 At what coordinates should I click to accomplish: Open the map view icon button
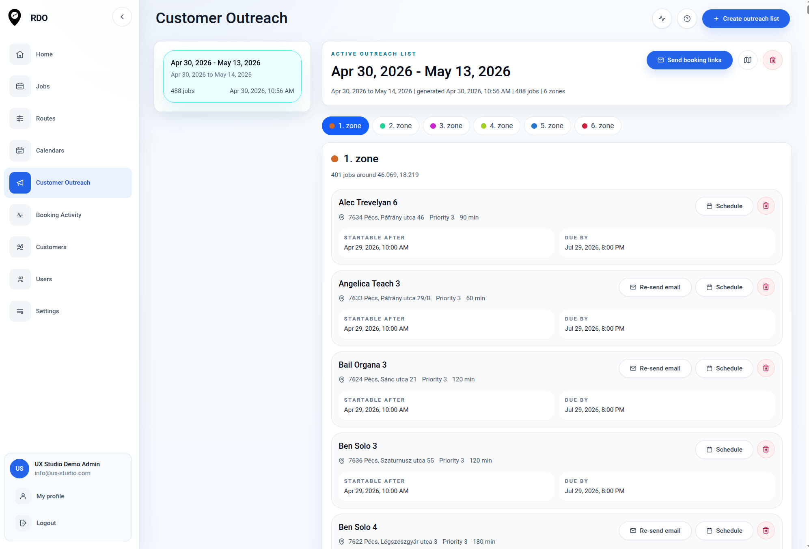tap(747, 60)
